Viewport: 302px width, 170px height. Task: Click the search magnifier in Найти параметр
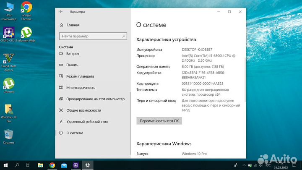123,36
